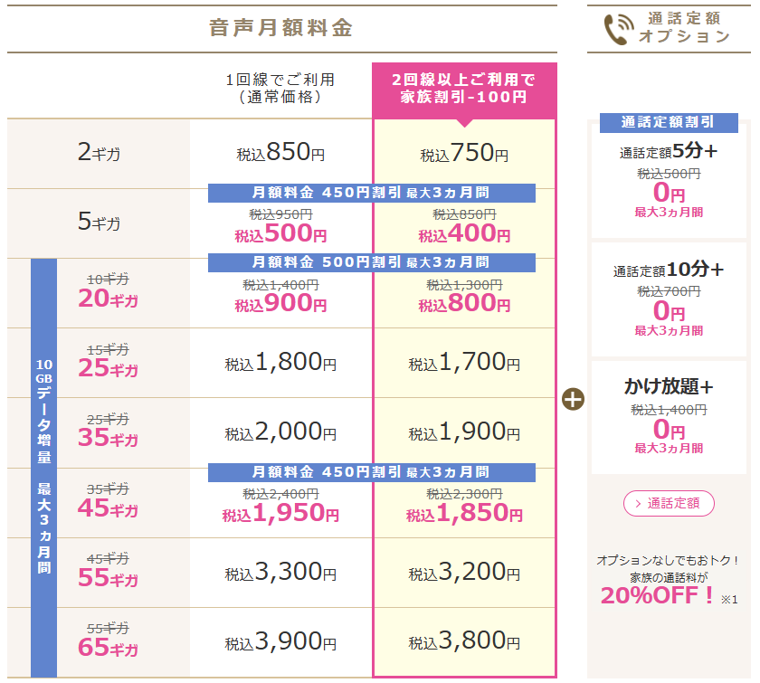Viewport: 760px width, 683px height.
Task: Click the 2ギガ plan row label
Action: (x=99, y=153)
